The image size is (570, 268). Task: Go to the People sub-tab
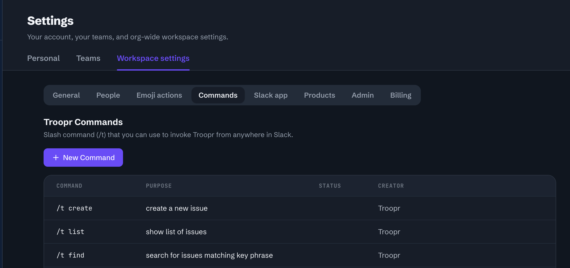click(x=108, y=95)
